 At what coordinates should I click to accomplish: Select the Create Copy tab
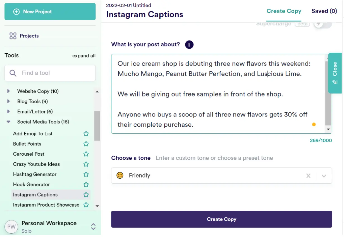(284, 11)
